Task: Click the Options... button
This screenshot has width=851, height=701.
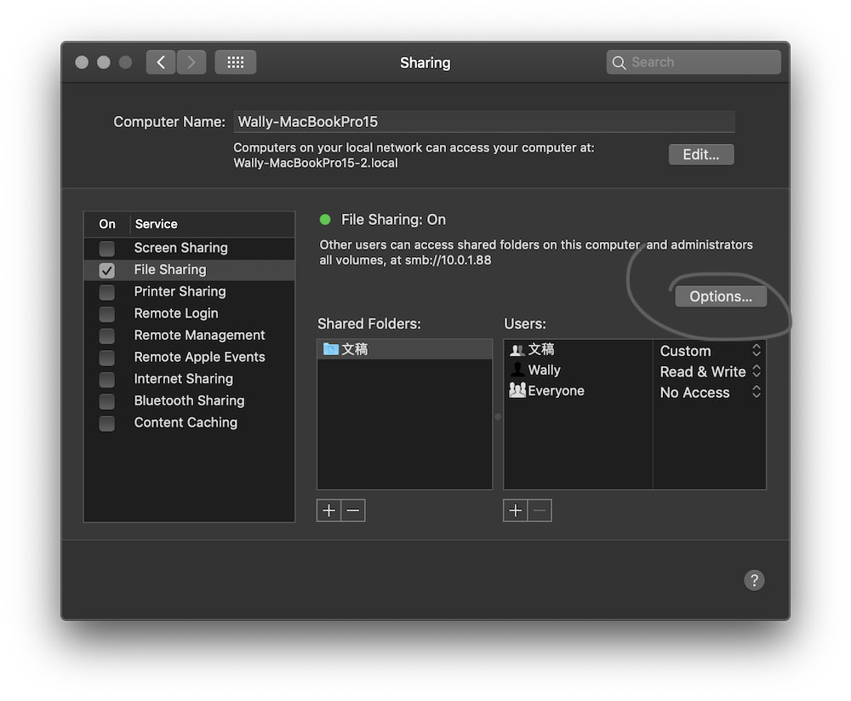Action: [721, 296]
